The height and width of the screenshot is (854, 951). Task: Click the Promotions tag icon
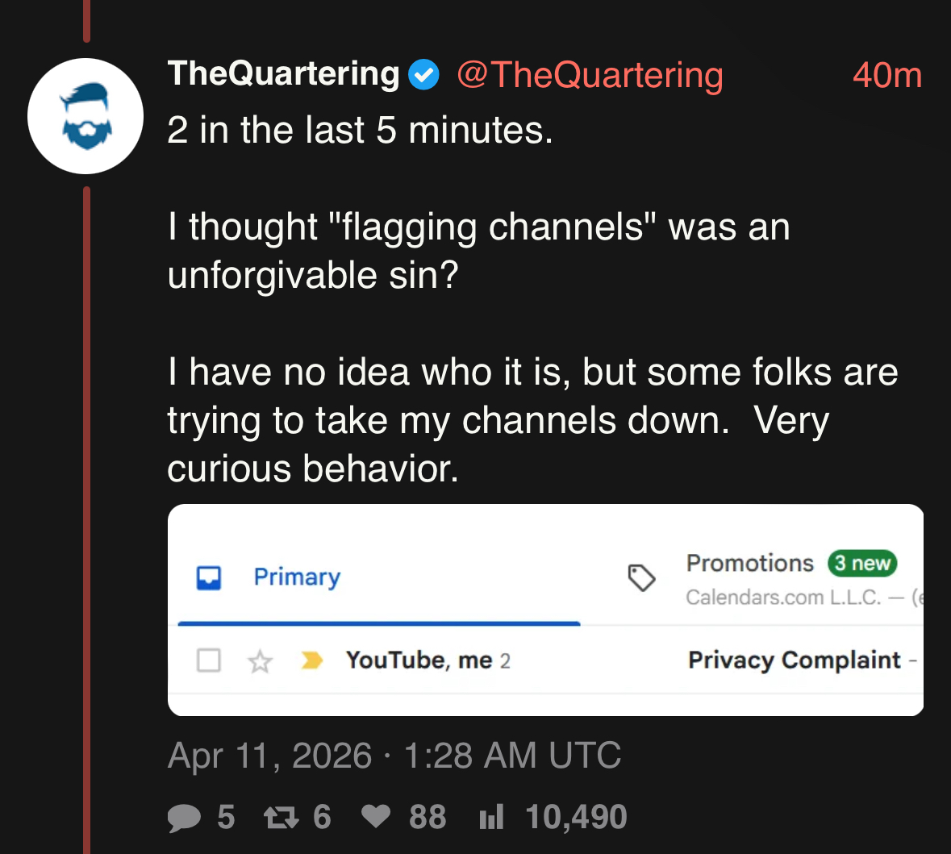(x=641, y=577)
